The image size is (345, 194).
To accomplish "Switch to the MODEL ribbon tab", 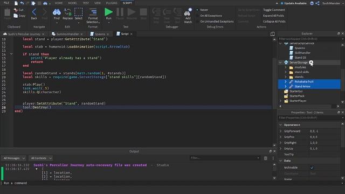I will click(x=72, y=3).
